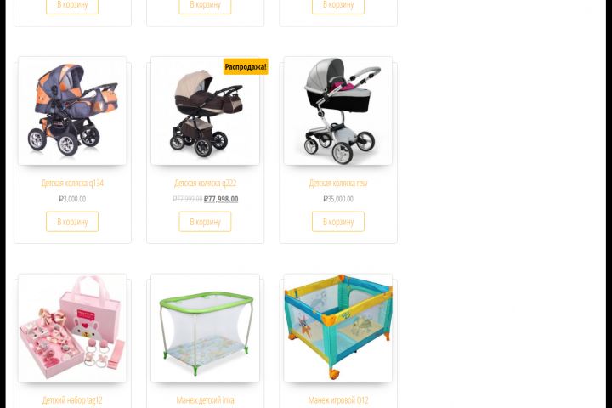This screenshot has height=408, width=612.
Task: Add Детская коляска rew to cart
Action: coord(338,222)
